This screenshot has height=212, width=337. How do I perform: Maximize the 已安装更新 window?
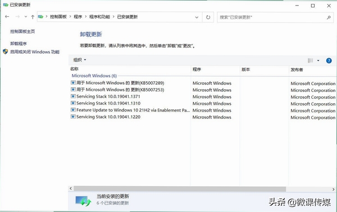click(x=313, y=6)
